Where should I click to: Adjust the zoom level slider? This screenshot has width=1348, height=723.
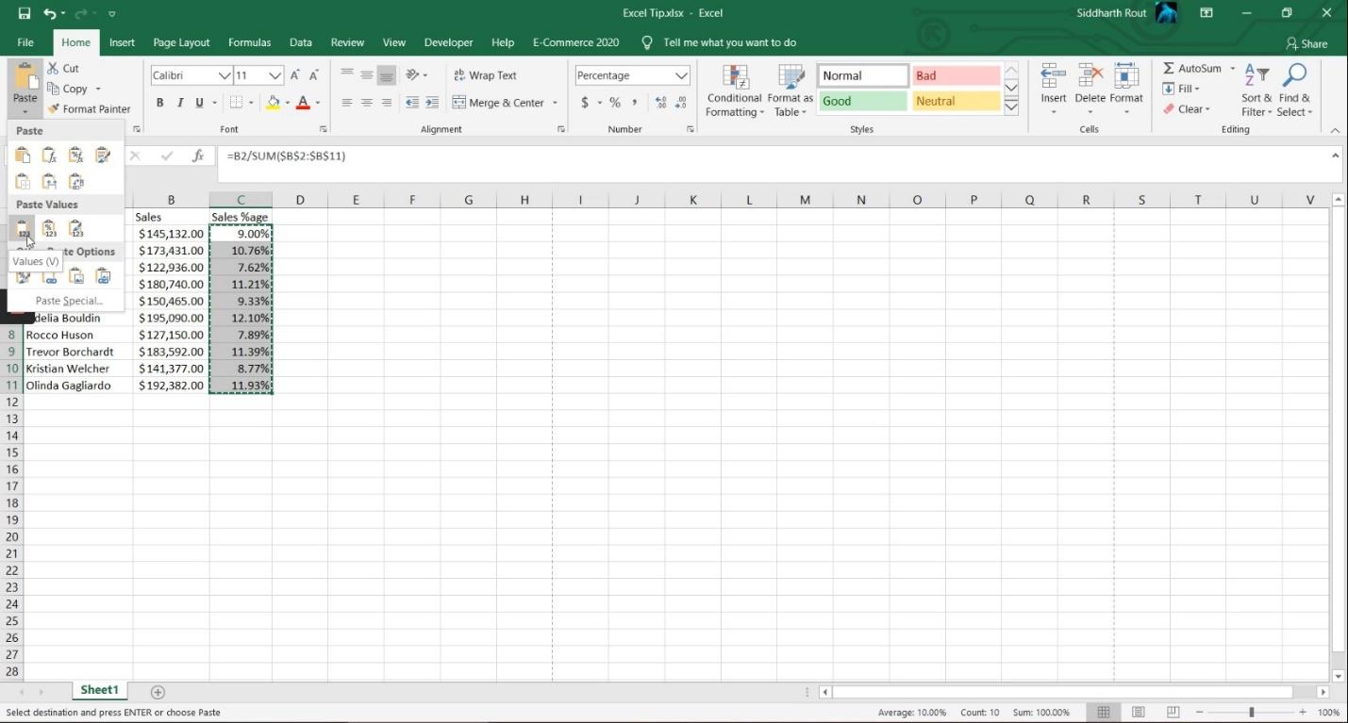pyautogui.click(x=1251, y=713)
